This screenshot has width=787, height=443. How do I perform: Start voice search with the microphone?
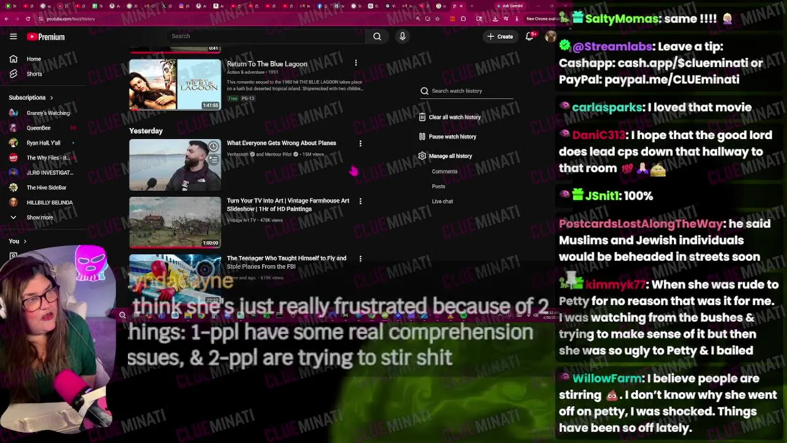coord(403,36)
